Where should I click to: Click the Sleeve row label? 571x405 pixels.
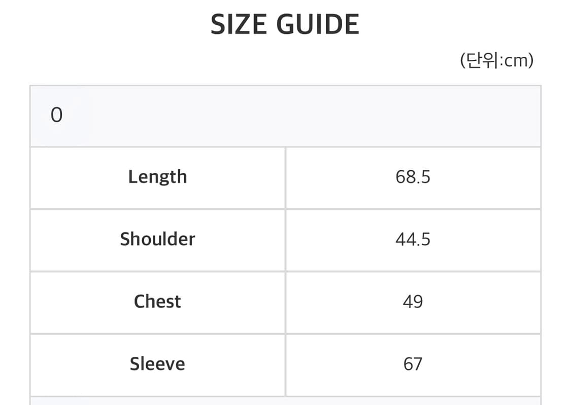pos(157,364)
